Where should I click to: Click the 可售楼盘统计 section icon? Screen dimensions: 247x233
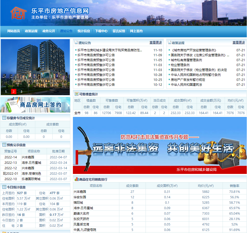click(77, 94)
